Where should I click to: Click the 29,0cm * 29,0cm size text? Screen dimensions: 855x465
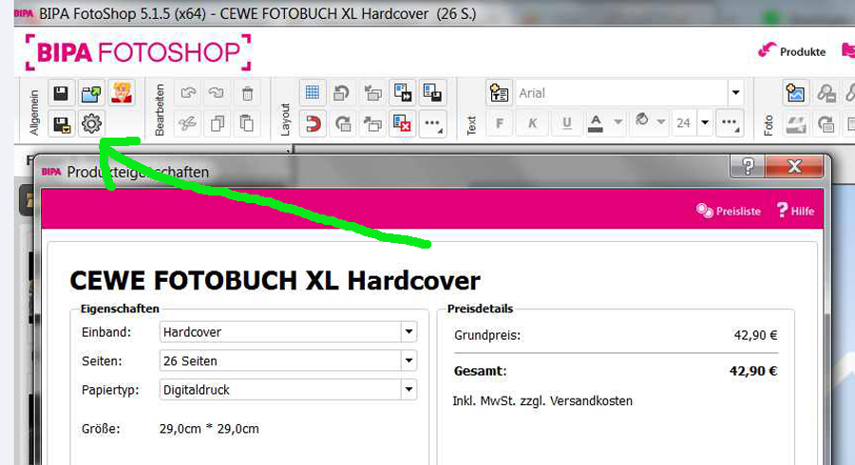209,429
